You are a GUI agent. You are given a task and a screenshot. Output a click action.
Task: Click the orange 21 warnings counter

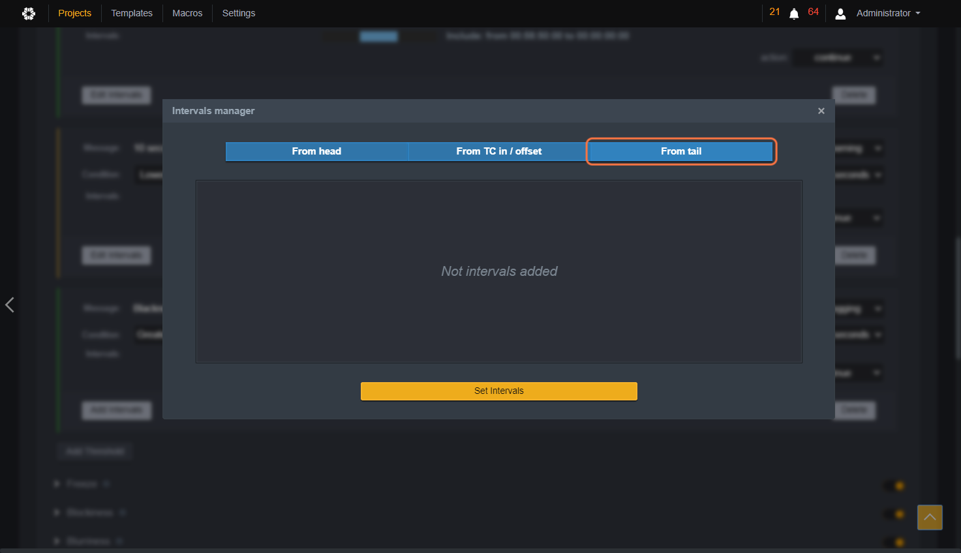click(x=774, y=12)
